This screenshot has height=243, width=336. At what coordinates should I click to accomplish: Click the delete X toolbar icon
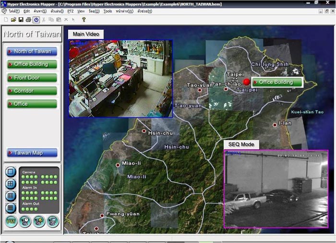tap(66, 20)
